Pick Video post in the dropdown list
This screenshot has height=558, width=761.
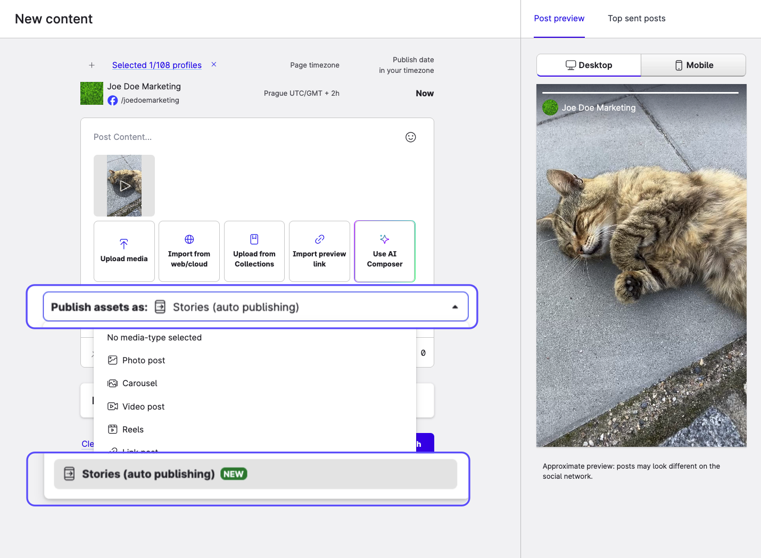143,407
